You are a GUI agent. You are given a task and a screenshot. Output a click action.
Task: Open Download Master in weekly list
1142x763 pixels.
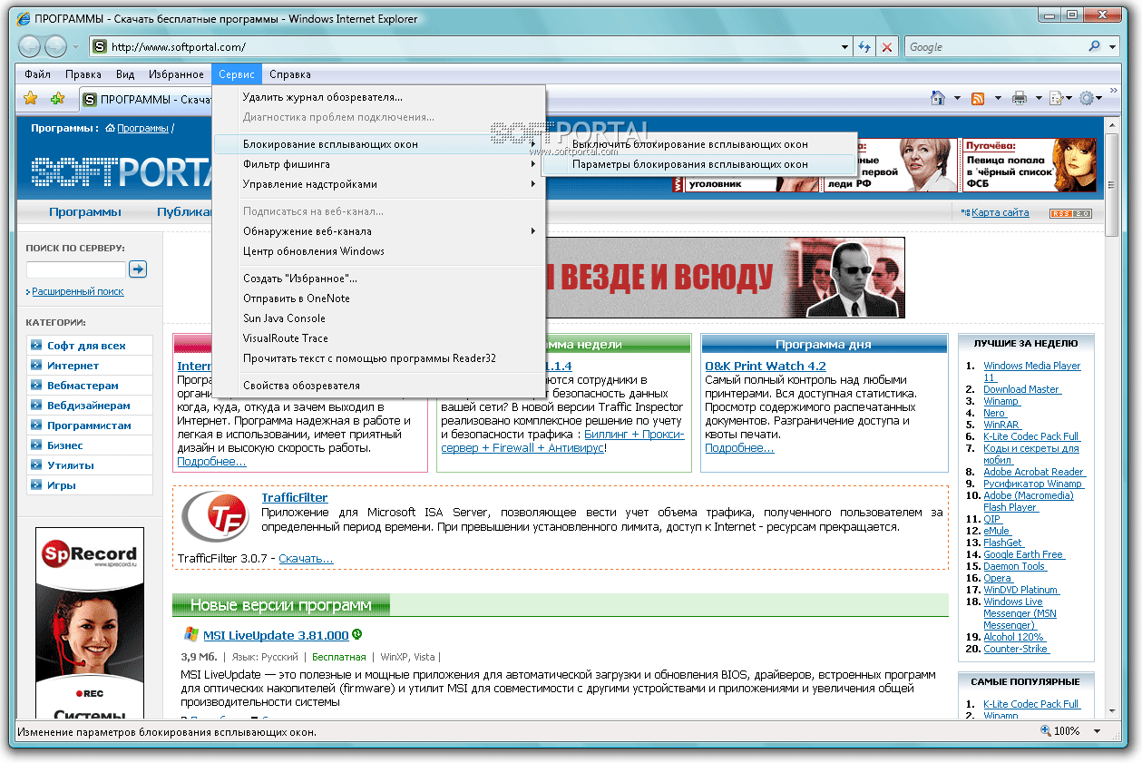[1021, 389]
